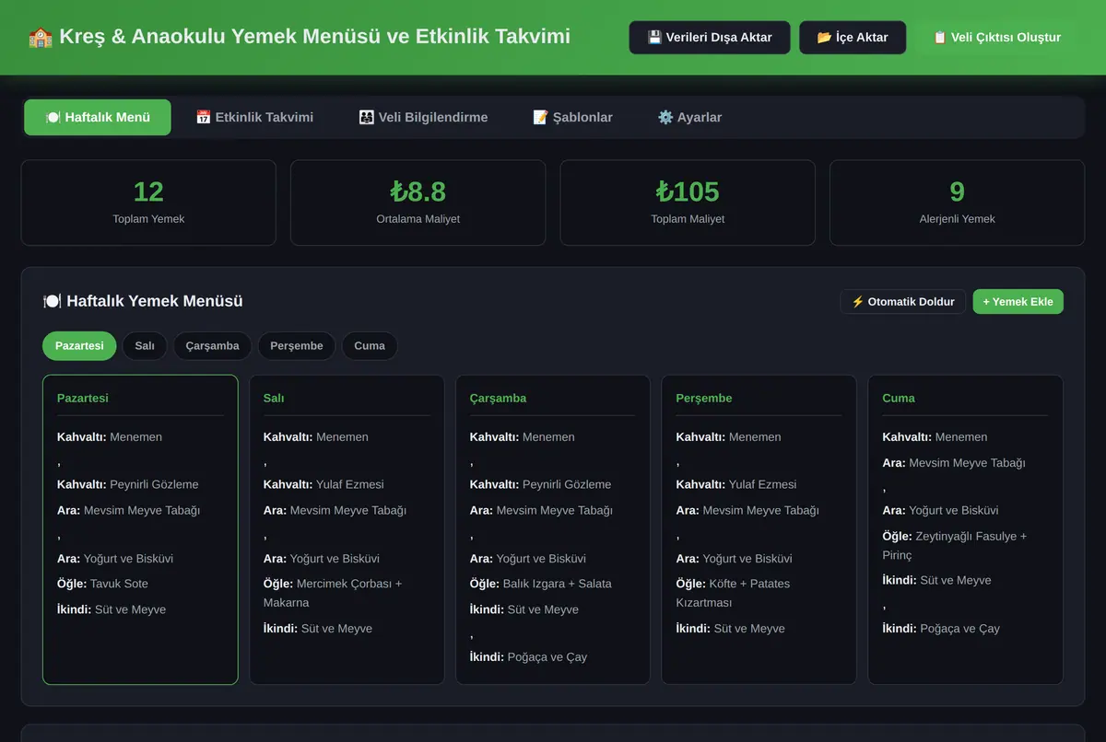Viewport: 1106px width, 742px height.
Task: Click the Perşembe card heading in the menu grid
Action: 704,398
